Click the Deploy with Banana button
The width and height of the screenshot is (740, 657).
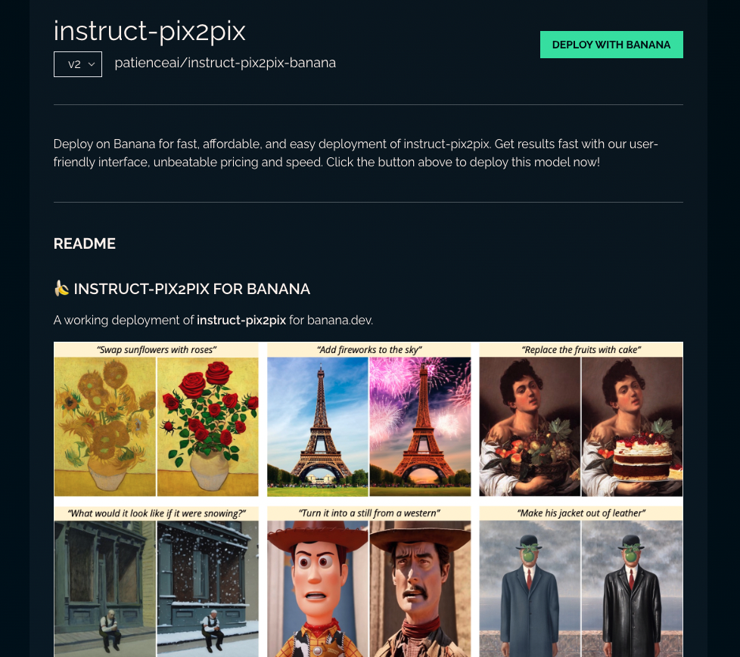611,45
